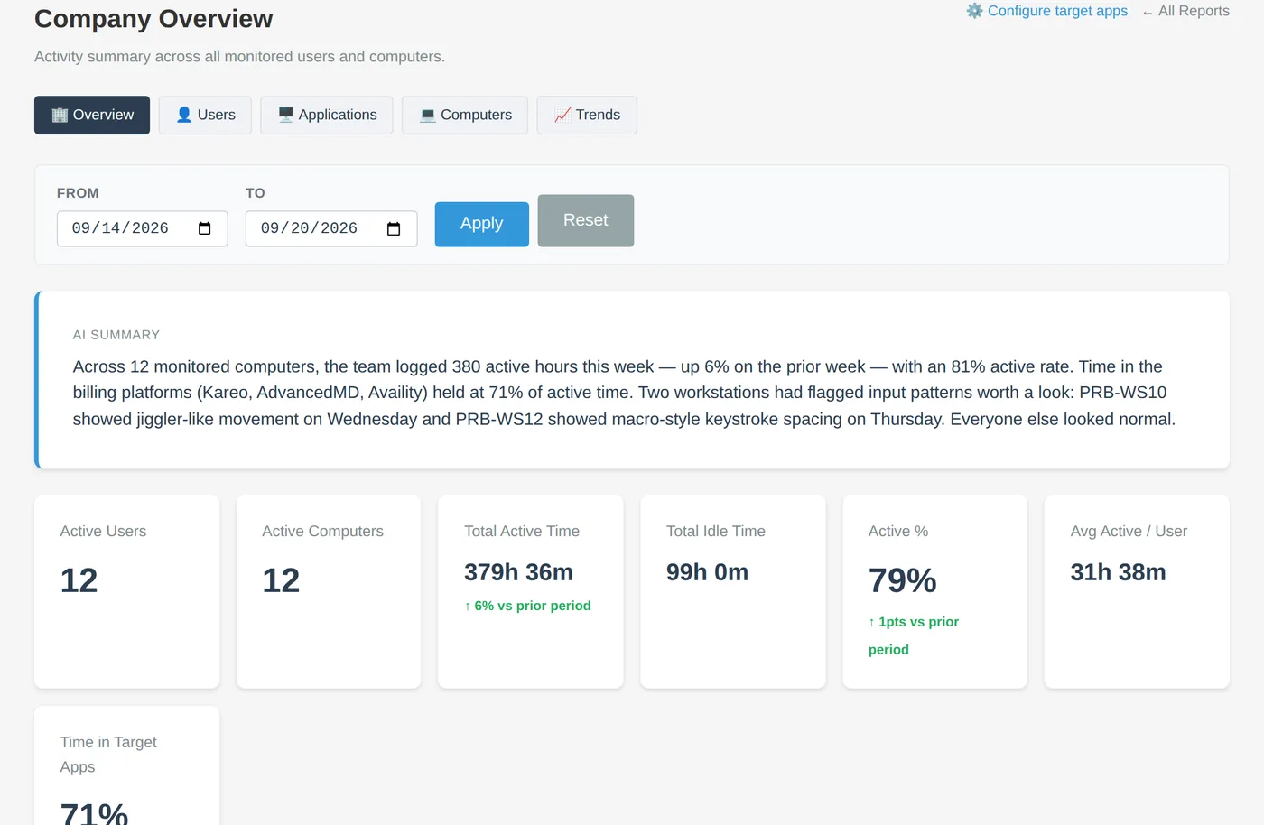Click the chart icon on Trends tab
Screen dimensions: 1264x825
click(x=562, y=115)
